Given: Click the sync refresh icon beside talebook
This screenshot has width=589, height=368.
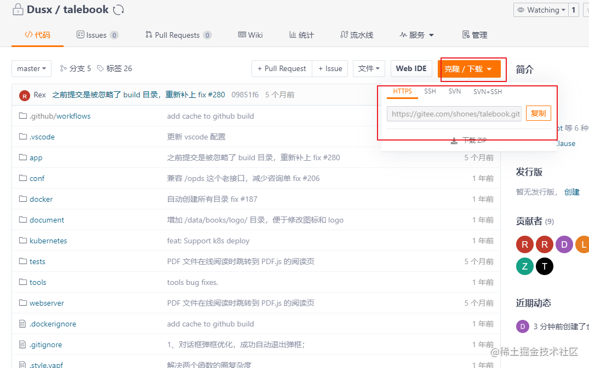Looking at the screenshot, I should click(x=118, y=10).
